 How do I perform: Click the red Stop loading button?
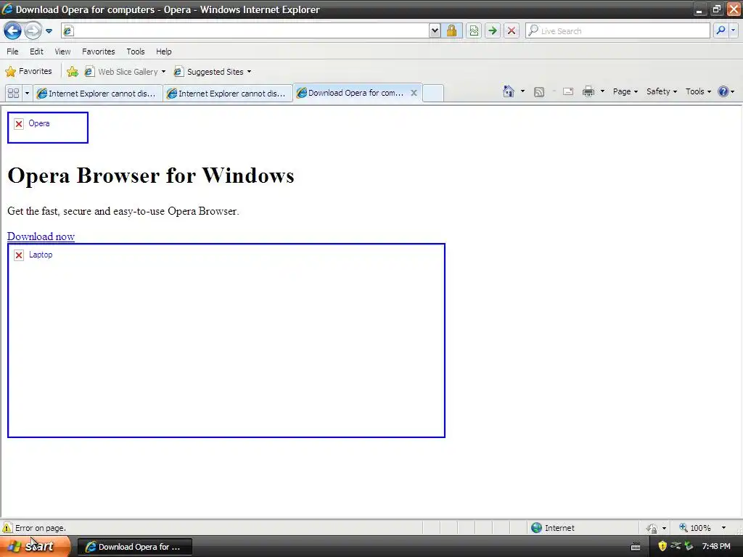[512, 30]
